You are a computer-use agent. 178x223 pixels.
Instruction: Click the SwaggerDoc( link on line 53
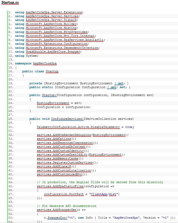(x=57, y=218)
